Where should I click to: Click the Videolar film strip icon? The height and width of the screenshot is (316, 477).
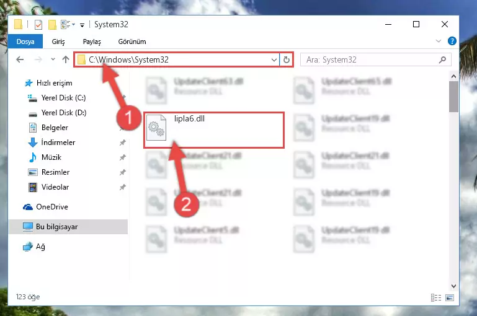(x=32, y=187)
